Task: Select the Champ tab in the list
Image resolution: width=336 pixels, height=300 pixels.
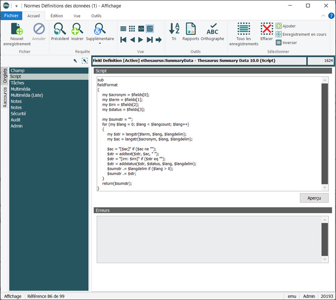Action: click(49, 70)
